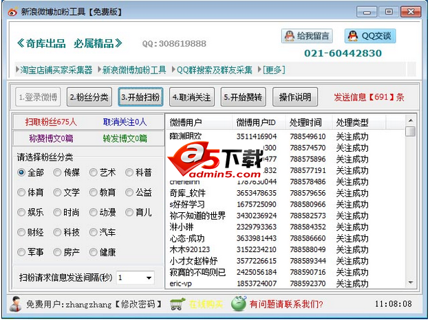Start scanning with 3.开始扫粉 button

[x=140, y=97]
